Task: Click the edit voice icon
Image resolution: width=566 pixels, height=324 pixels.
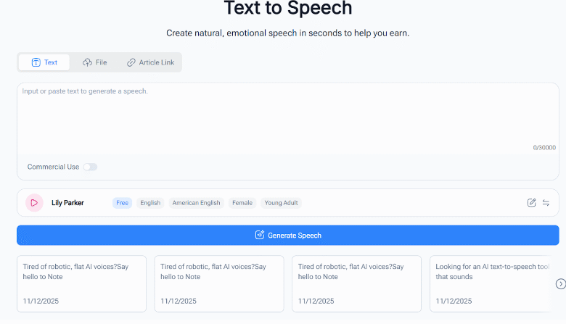Action: [531, 203]
